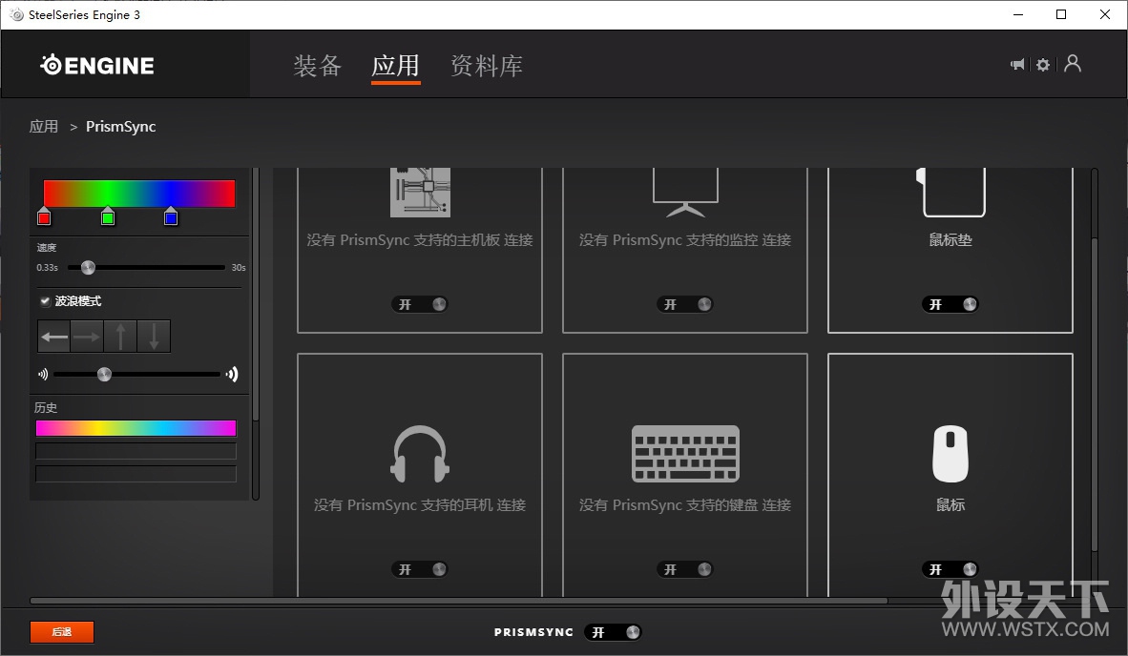Open the settings gear icon
This screenshot has height=656, width=1128.
click(x=1043, y=65)
